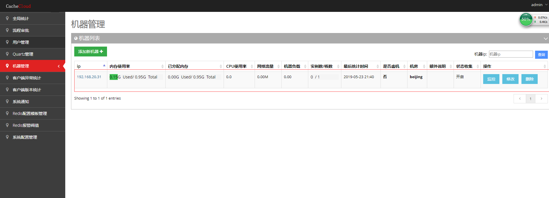Click 删除 for machine 192.168.20.31

pos(530,79)
